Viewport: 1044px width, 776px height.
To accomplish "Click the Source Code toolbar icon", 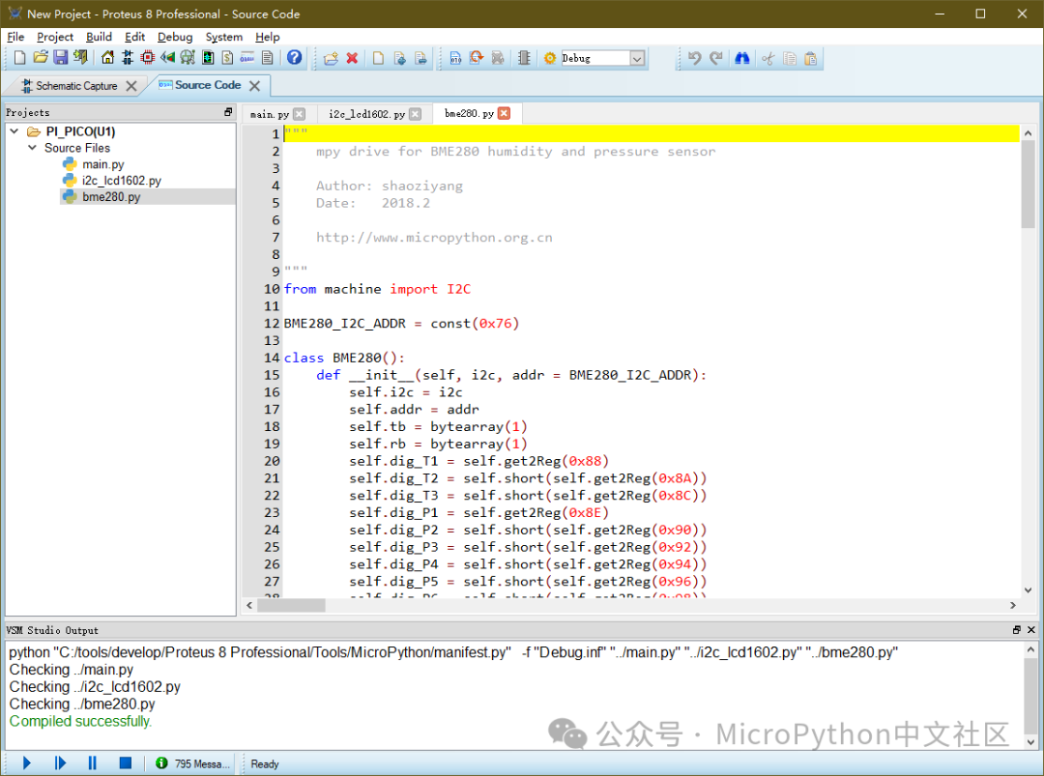I will point(247,58).
